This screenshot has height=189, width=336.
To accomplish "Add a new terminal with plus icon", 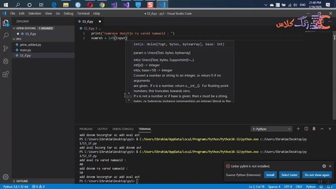I will pyautogui.click(x=298, y=129).
